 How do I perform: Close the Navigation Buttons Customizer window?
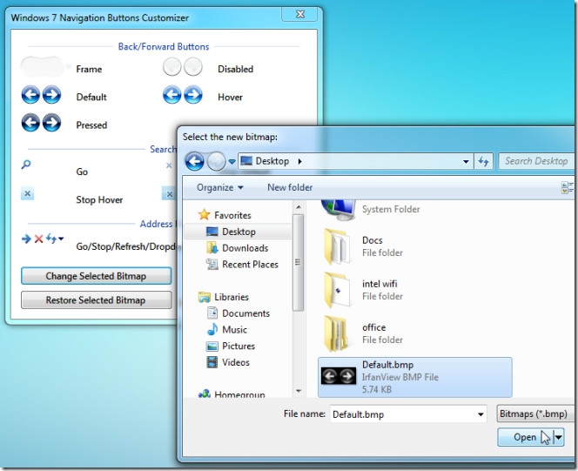coord(300,15)
